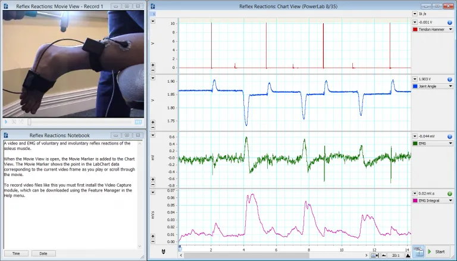Play the movie in Movie View
Viewport: 457px width, 261px height.
click(x=7, y=122)
